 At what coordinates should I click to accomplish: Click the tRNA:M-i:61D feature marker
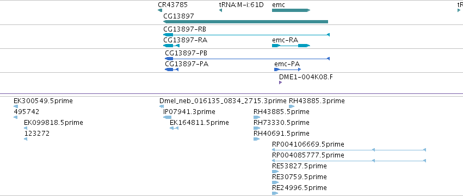tap(220, 10)
